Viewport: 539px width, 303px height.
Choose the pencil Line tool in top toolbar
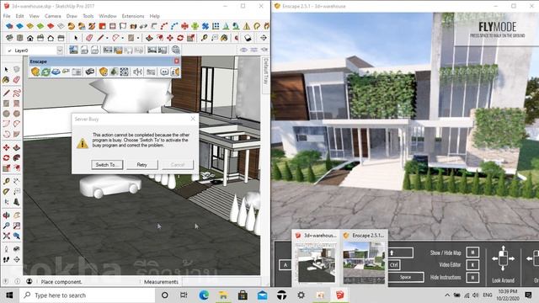[x=100, y=38]
